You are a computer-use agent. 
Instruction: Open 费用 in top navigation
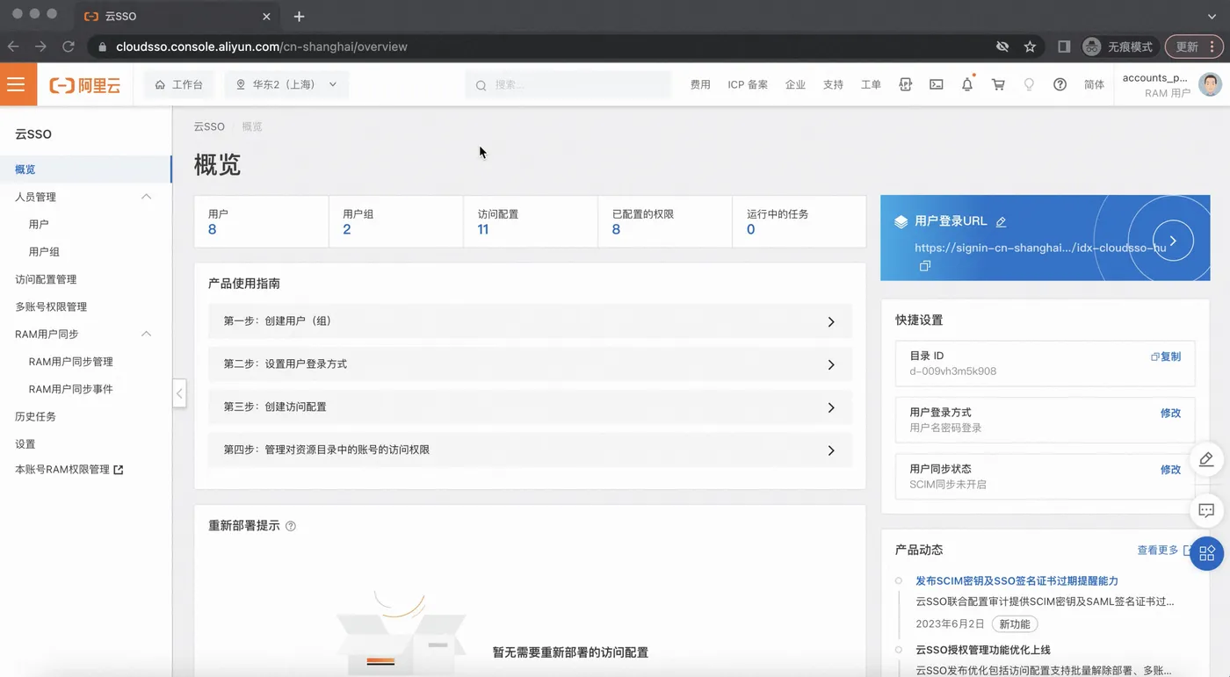(700, 84)
